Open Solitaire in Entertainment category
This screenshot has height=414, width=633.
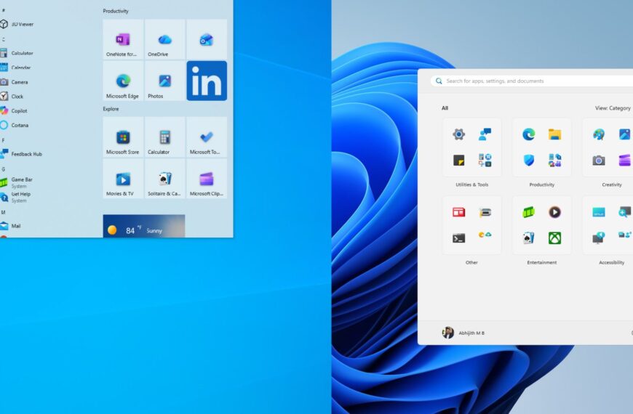coord(528,238)
